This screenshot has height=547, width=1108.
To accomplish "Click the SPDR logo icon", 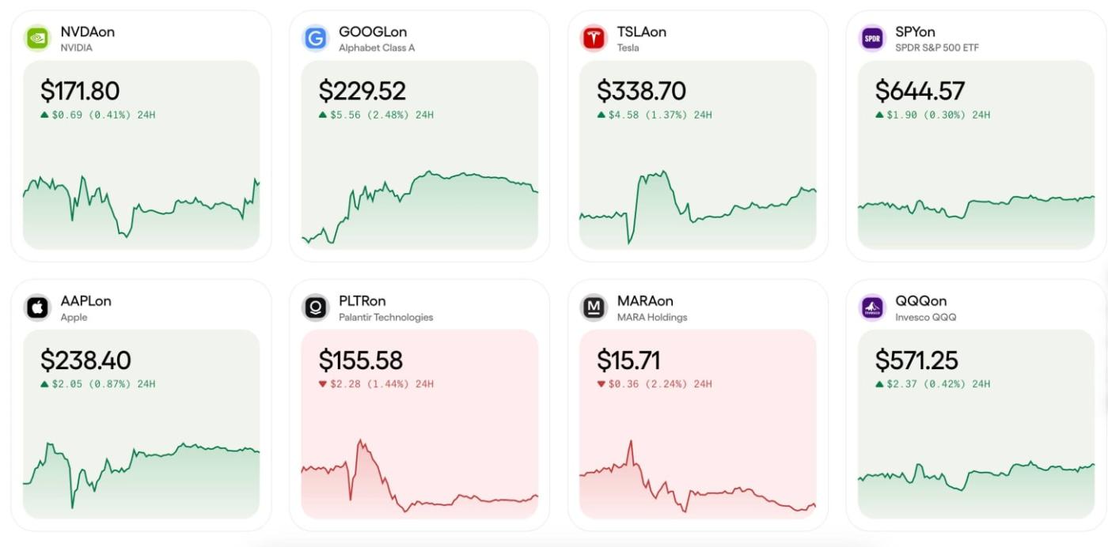I will click(x=872, y=38).
